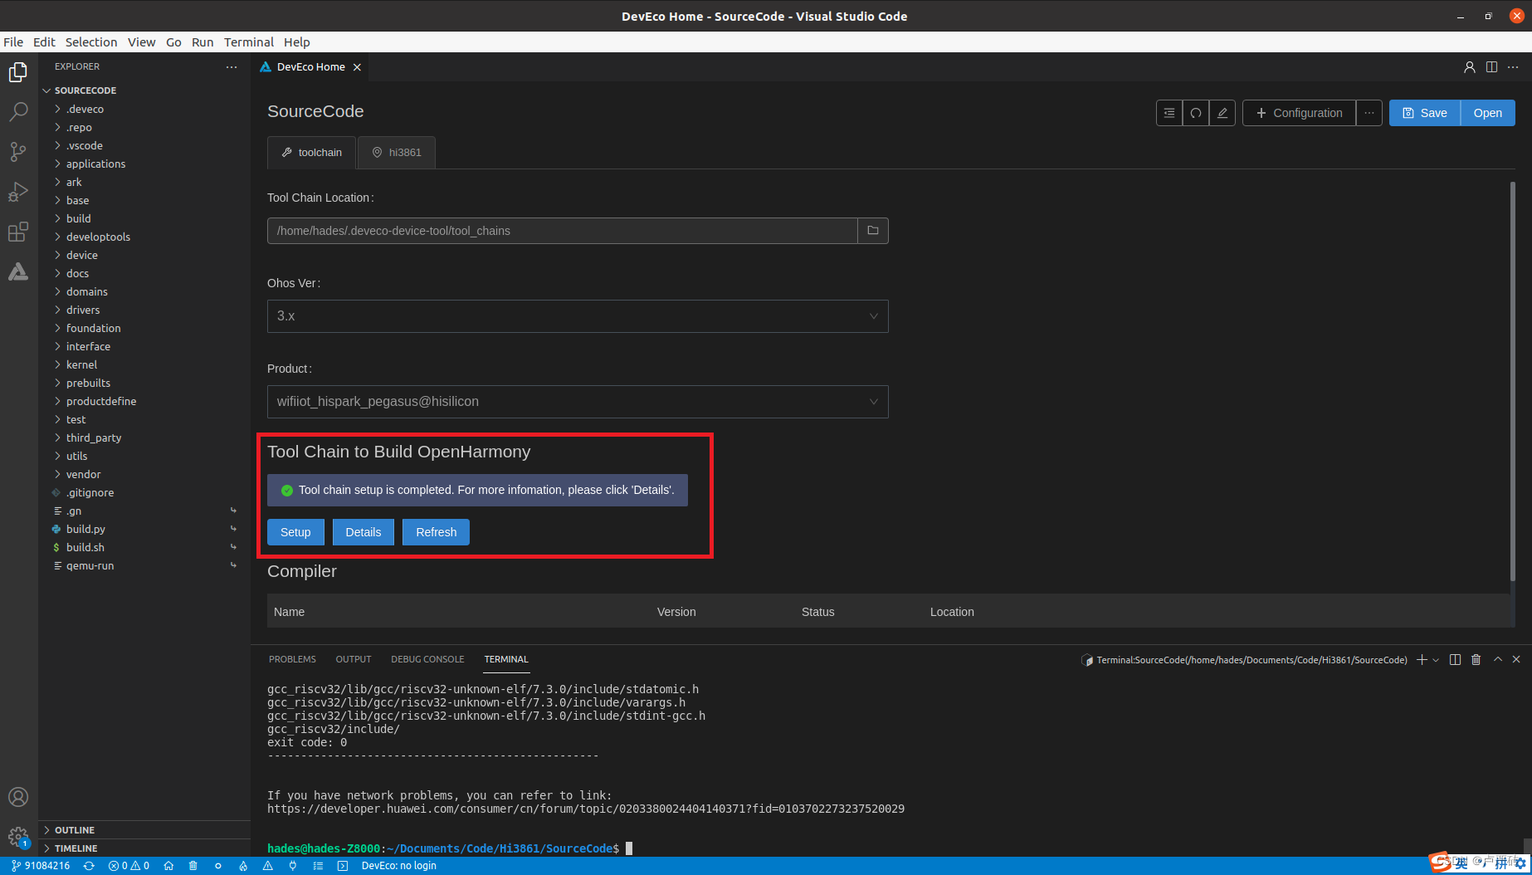1532x875 pixels.
Task: Switch to the DEBUG CONSOLE tab
Action: pyautogui.click(x=427, y=659)
